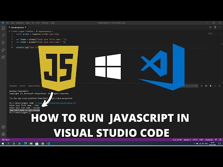Open the Go menu
This screenshot has width=223, height=167.
[33, 23]
